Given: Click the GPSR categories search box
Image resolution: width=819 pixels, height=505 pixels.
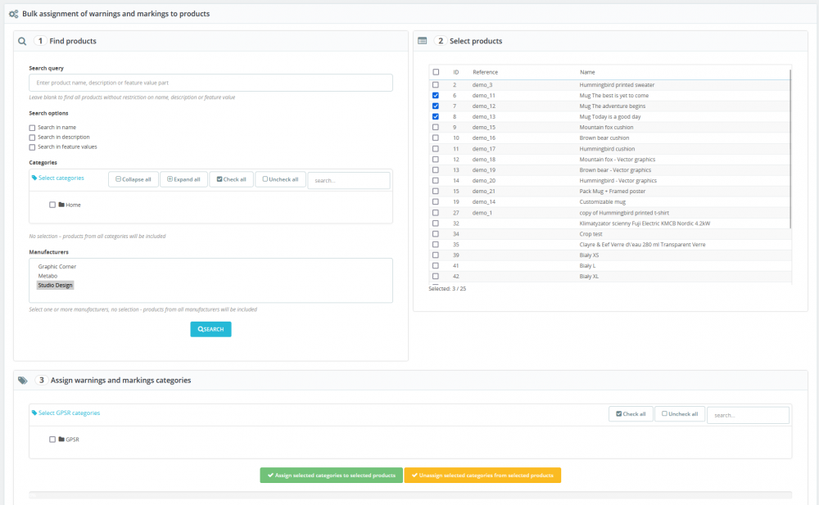Looking at the screenshot, I should pyautogui.click(x=748, y=415).
